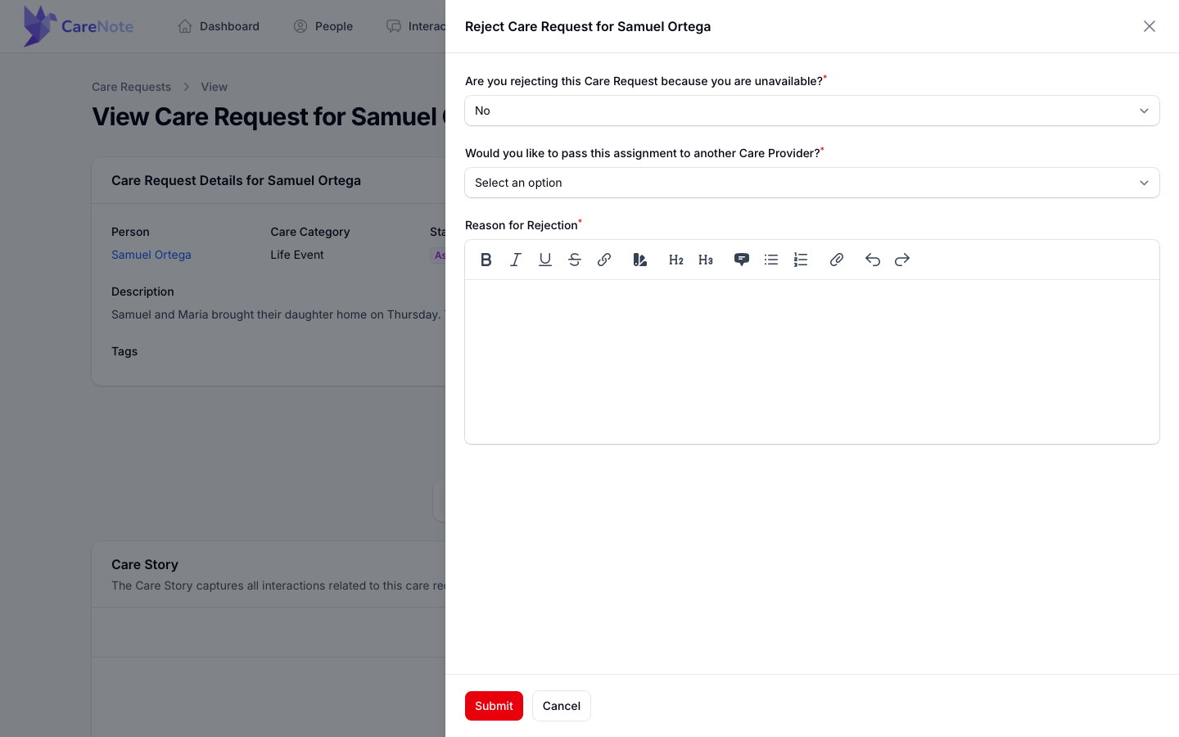Open the unavailable reason dropdown showing No
1179x737 pixels.
(812, 111)
